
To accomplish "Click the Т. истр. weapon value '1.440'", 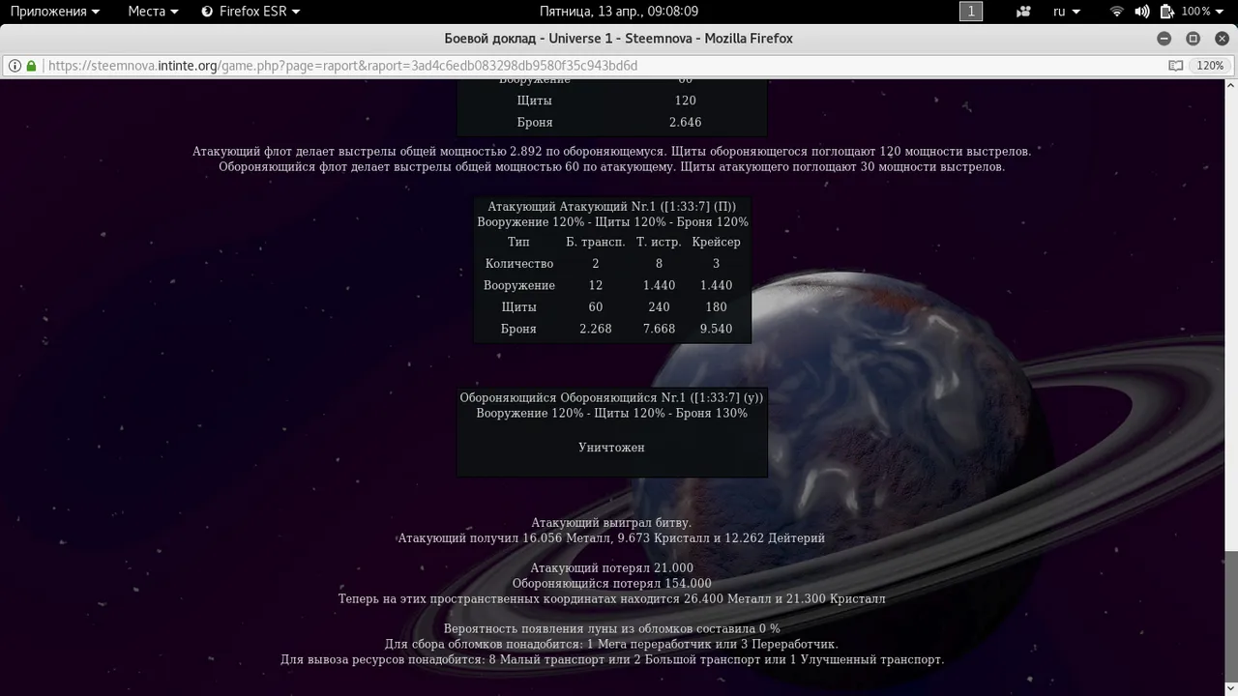I will pyautogui.click(x=659, y=286).
